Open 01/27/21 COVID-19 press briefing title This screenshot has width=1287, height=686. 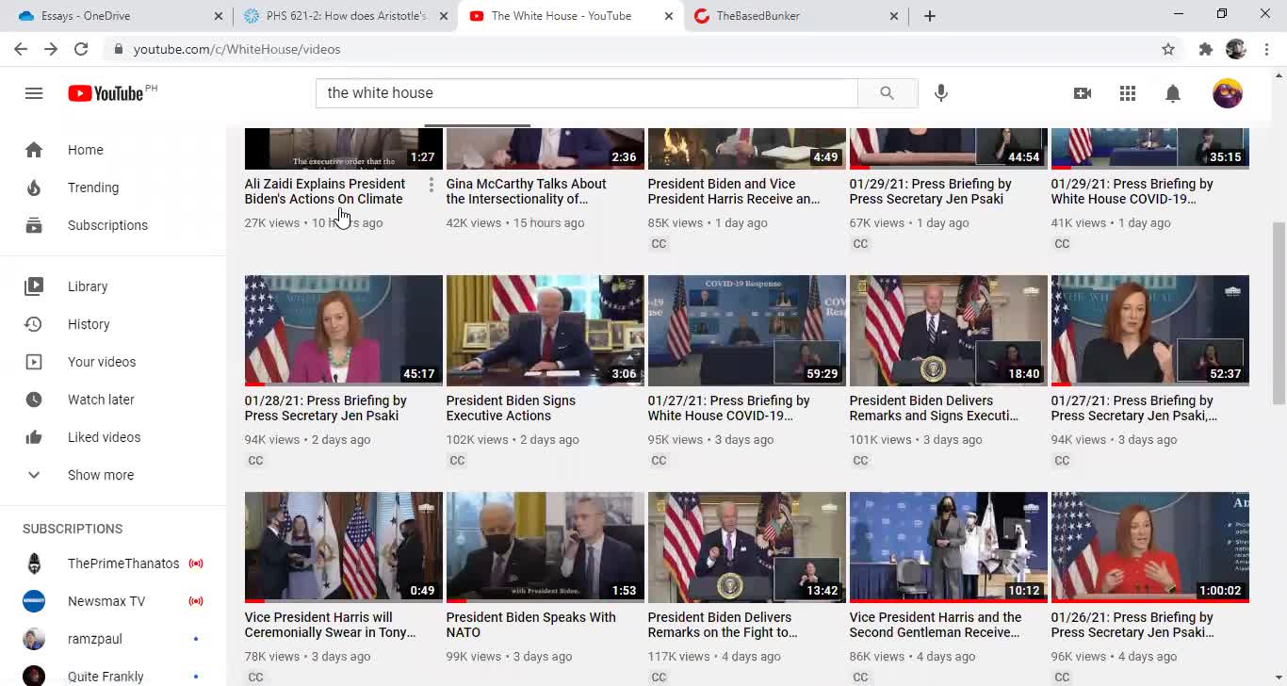729,408
